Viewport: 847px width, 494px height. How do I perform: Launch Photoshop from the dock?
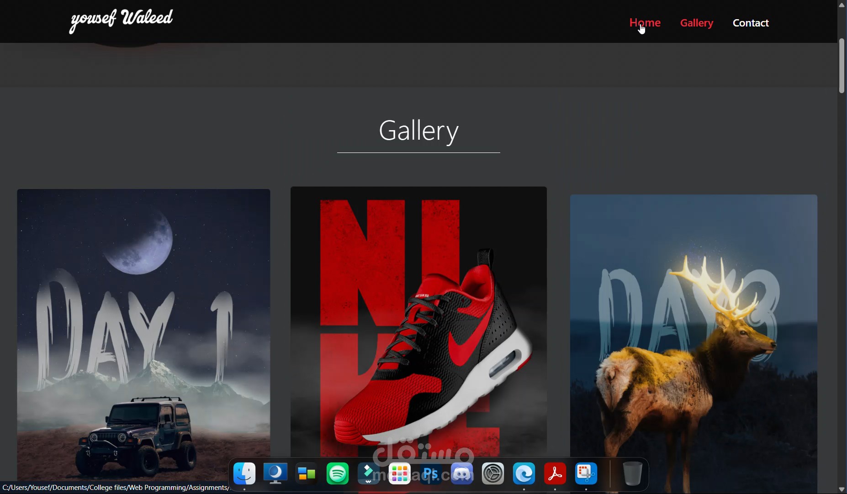(431, 474)
